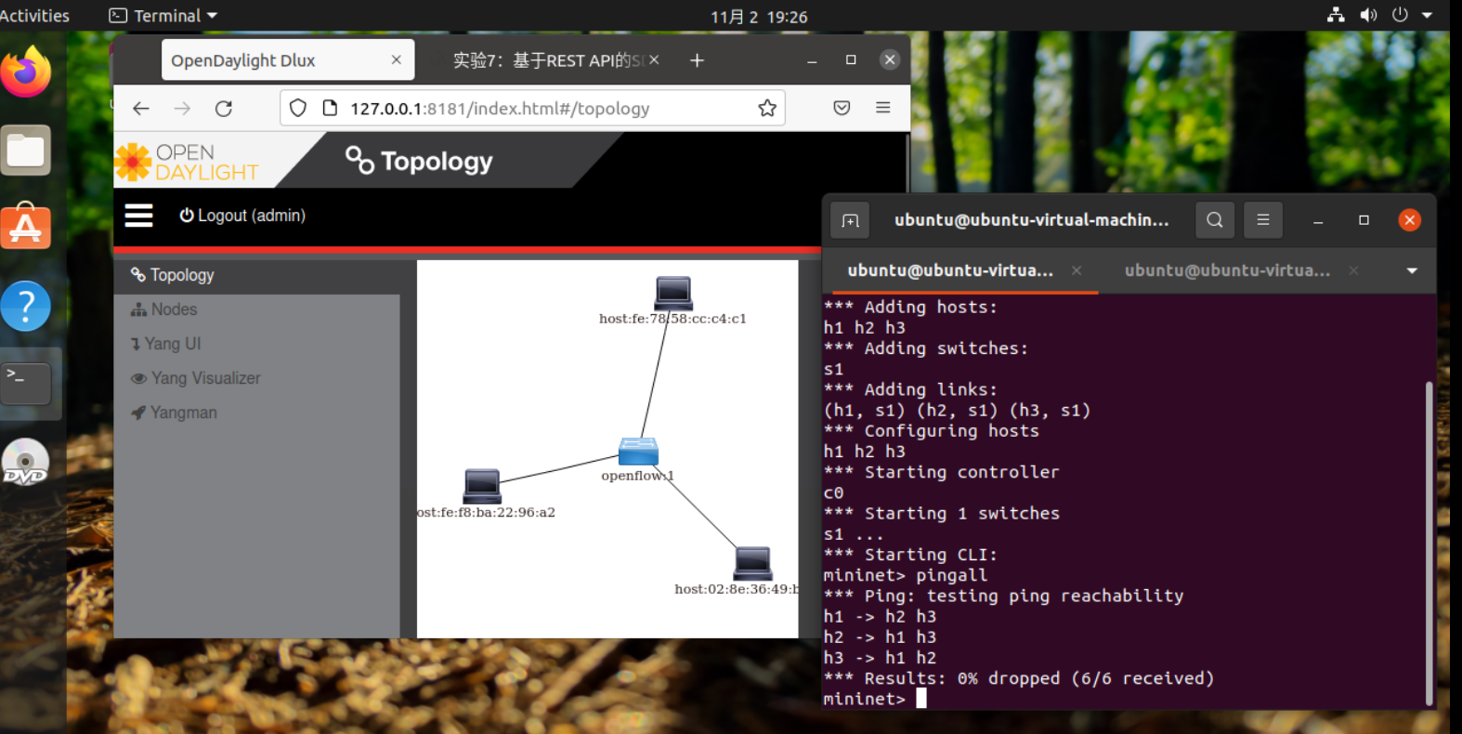Reload the OpenDaylight page
Viewport: 1462px width, 734px height.
(224, 109)
